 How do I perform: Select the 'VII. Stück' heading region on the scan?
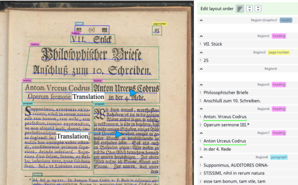tap(93, 39)
